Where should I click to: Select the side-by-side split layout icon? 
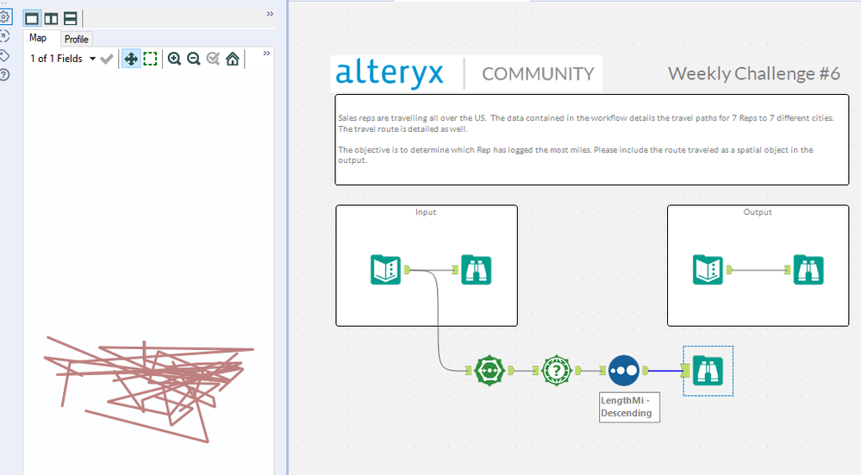pyautogui.click(x=51, y=19)
